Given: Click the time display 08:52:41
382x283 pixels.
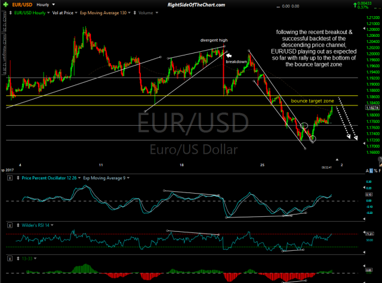Looking at the screenshot, I should (326, 167).
